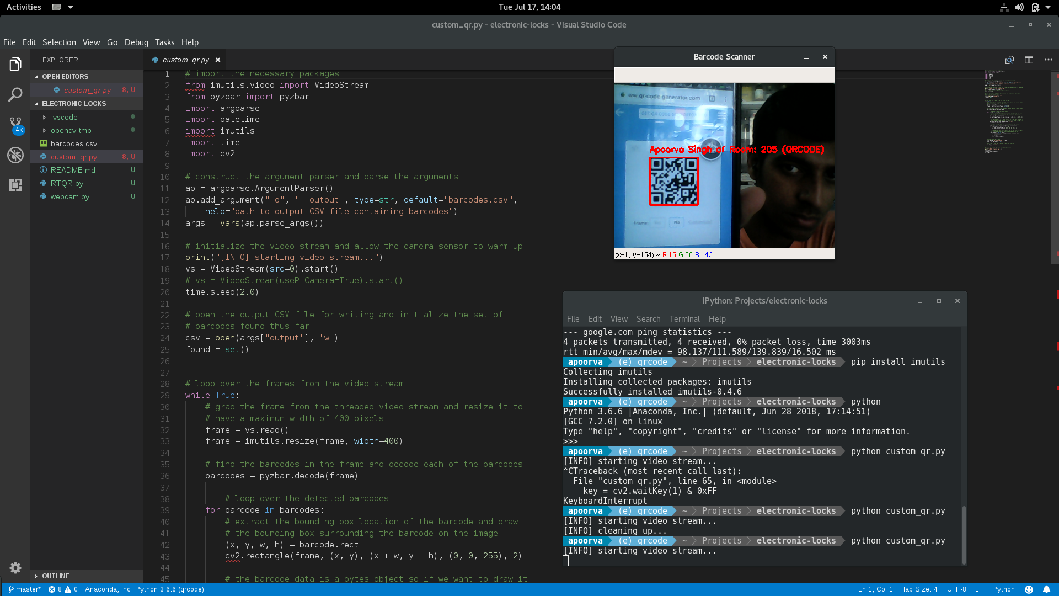The height and width of the screenshot is (596, 1059).
Task: Click Tab Size: 4 in status bar
Action: pyautogui.click(x=919, y=589)
